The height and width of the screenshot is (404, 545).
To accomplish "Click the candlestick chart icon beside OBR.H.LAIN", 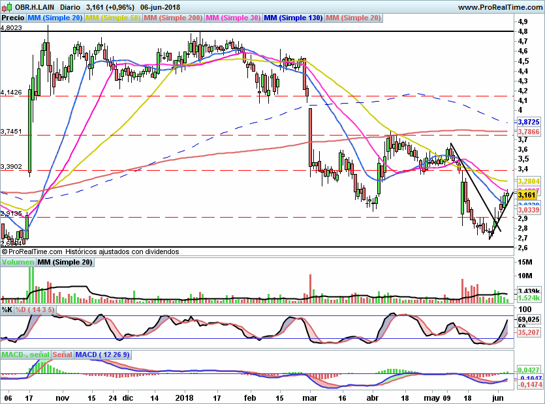I will click(7, 7).
